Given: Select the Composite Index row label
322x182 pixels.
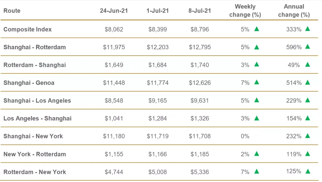Looking at the screenshot, I should click(x=27, y=29).
